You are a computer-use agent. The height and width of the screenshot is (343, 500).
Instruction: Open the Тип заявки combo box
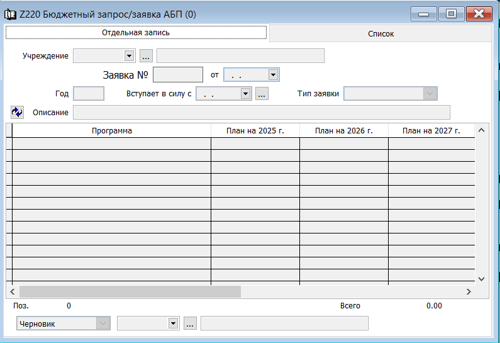(430, 94)
